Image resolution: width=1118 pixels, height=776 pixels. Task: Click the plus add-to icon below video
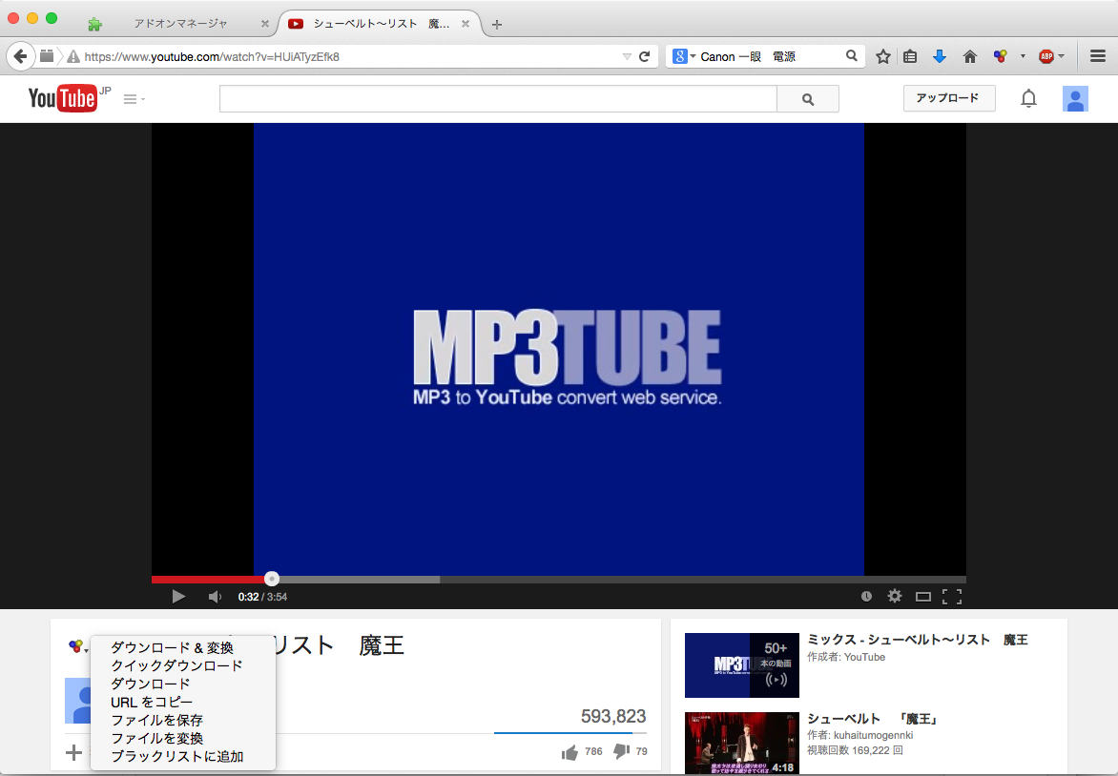(x=73, y=752)
